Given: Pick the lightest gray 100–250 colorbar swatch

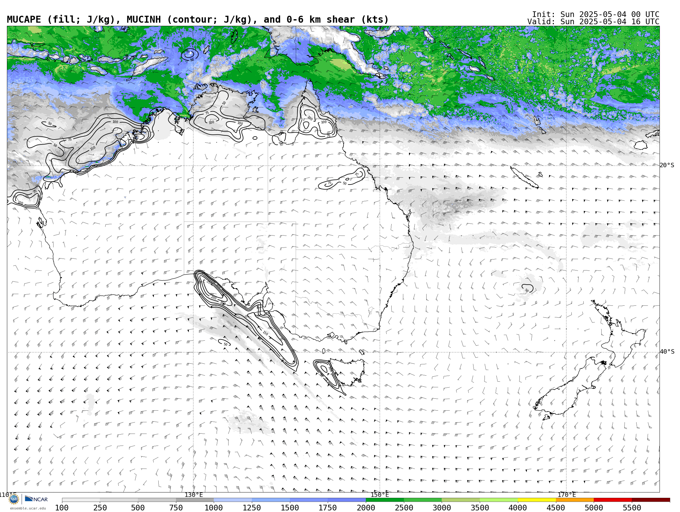Looking at the screenshot, I should (x=81, y=500).
